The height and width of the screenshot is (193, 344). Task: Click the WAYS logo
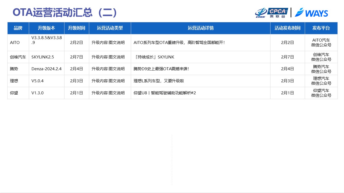[311, 13]
